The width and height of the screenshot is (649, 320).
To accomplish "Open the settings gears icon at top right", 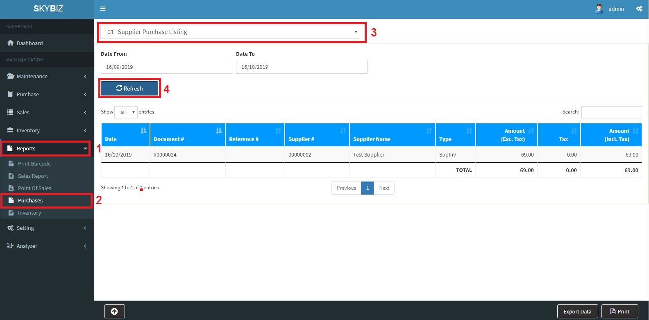I will pyautogui.click(x=639, y=9).
